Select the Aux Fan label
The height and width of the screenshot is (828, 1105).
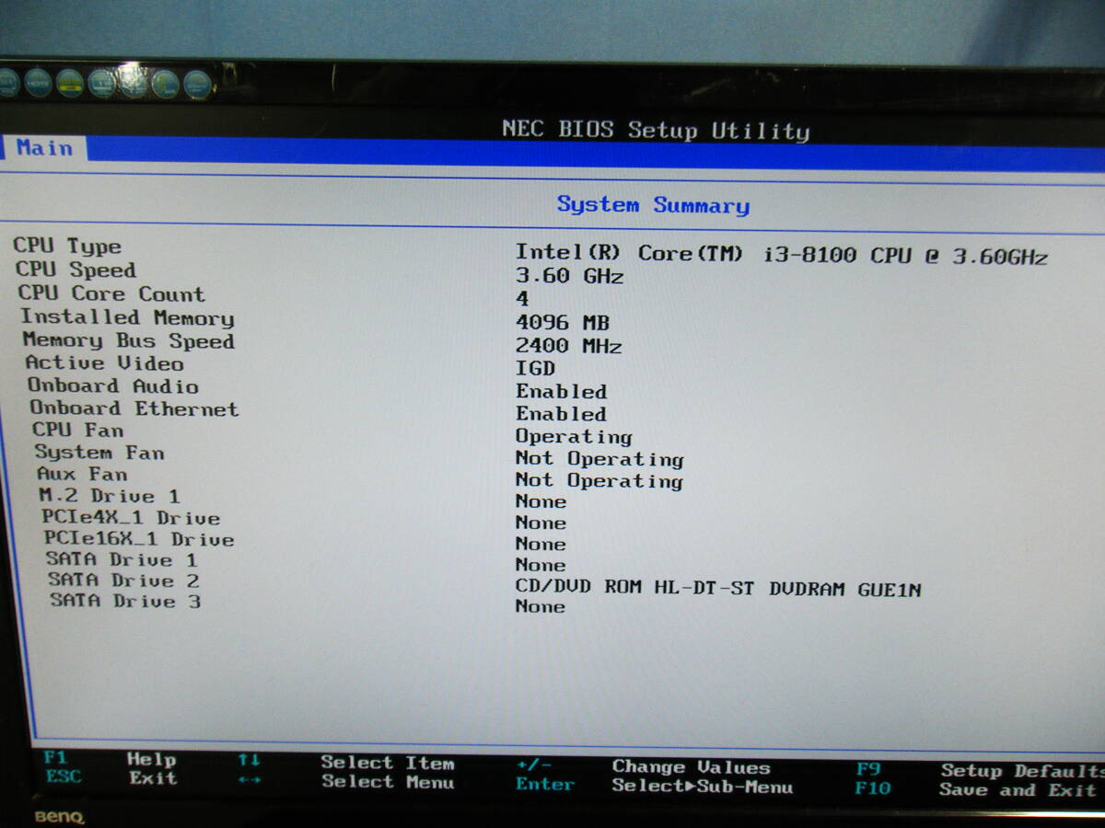tap(82, 474)
